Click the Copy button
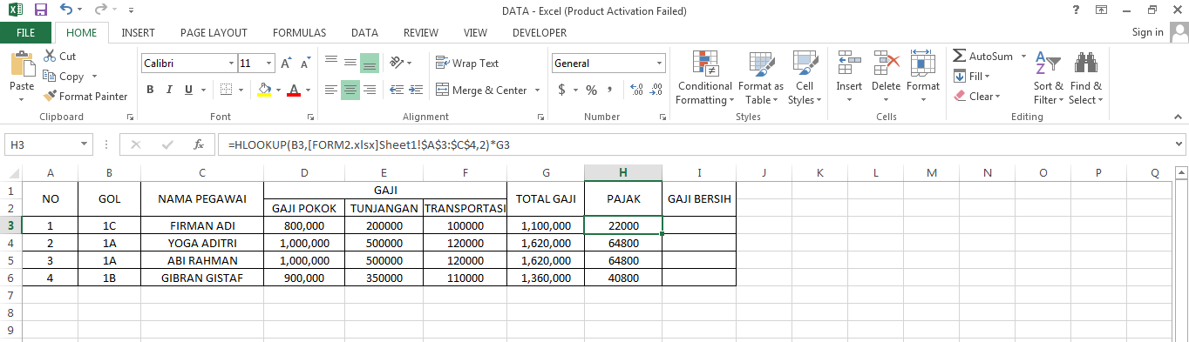The image size is (1189, 342). coord(65,77)
